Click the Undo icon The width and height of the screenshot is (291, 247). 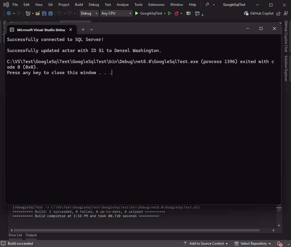click(59, 13)
